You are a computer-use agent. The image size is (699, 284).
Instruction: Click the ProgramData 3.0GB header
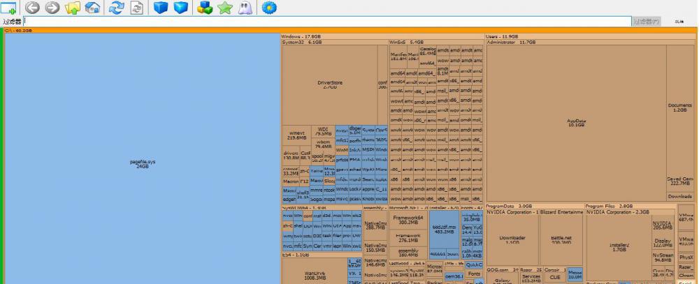point(535,207)
